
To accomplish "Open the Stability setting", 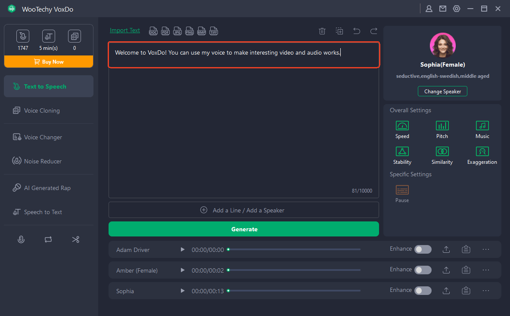I will pos(402,151).
